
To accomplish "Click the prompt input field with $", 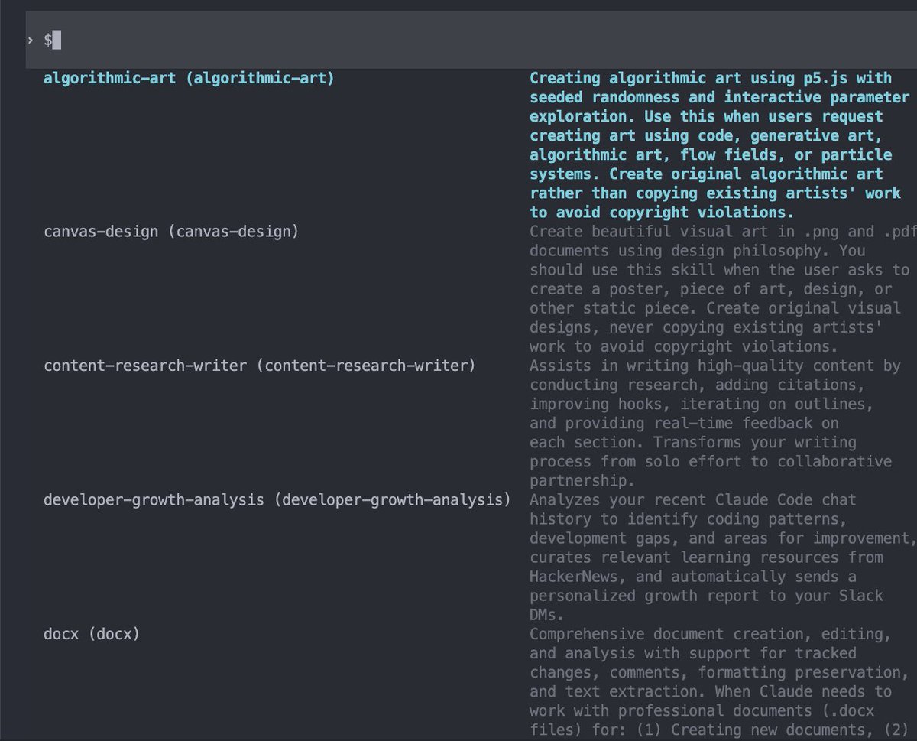I will [x=471, y=41].
